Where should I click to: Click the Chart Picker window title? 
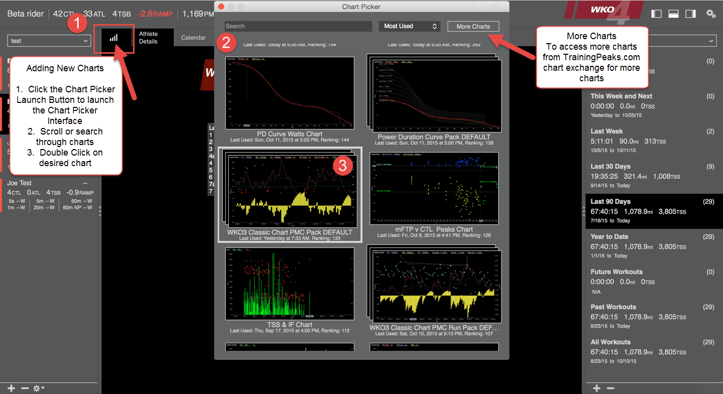361,7
